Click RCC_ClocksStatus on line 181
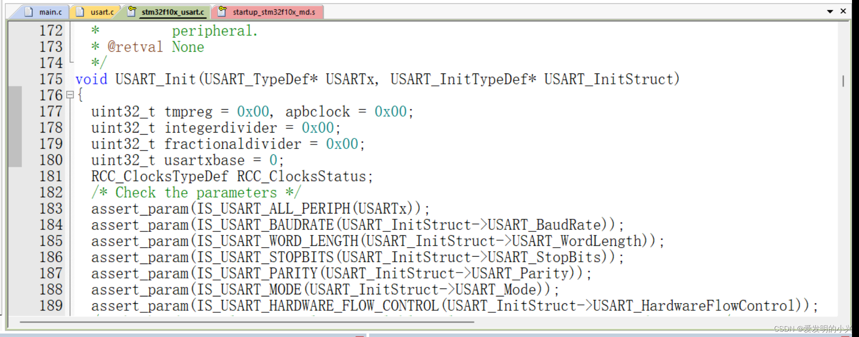Screen dimensions: 859x337 [x=302, y=177]
